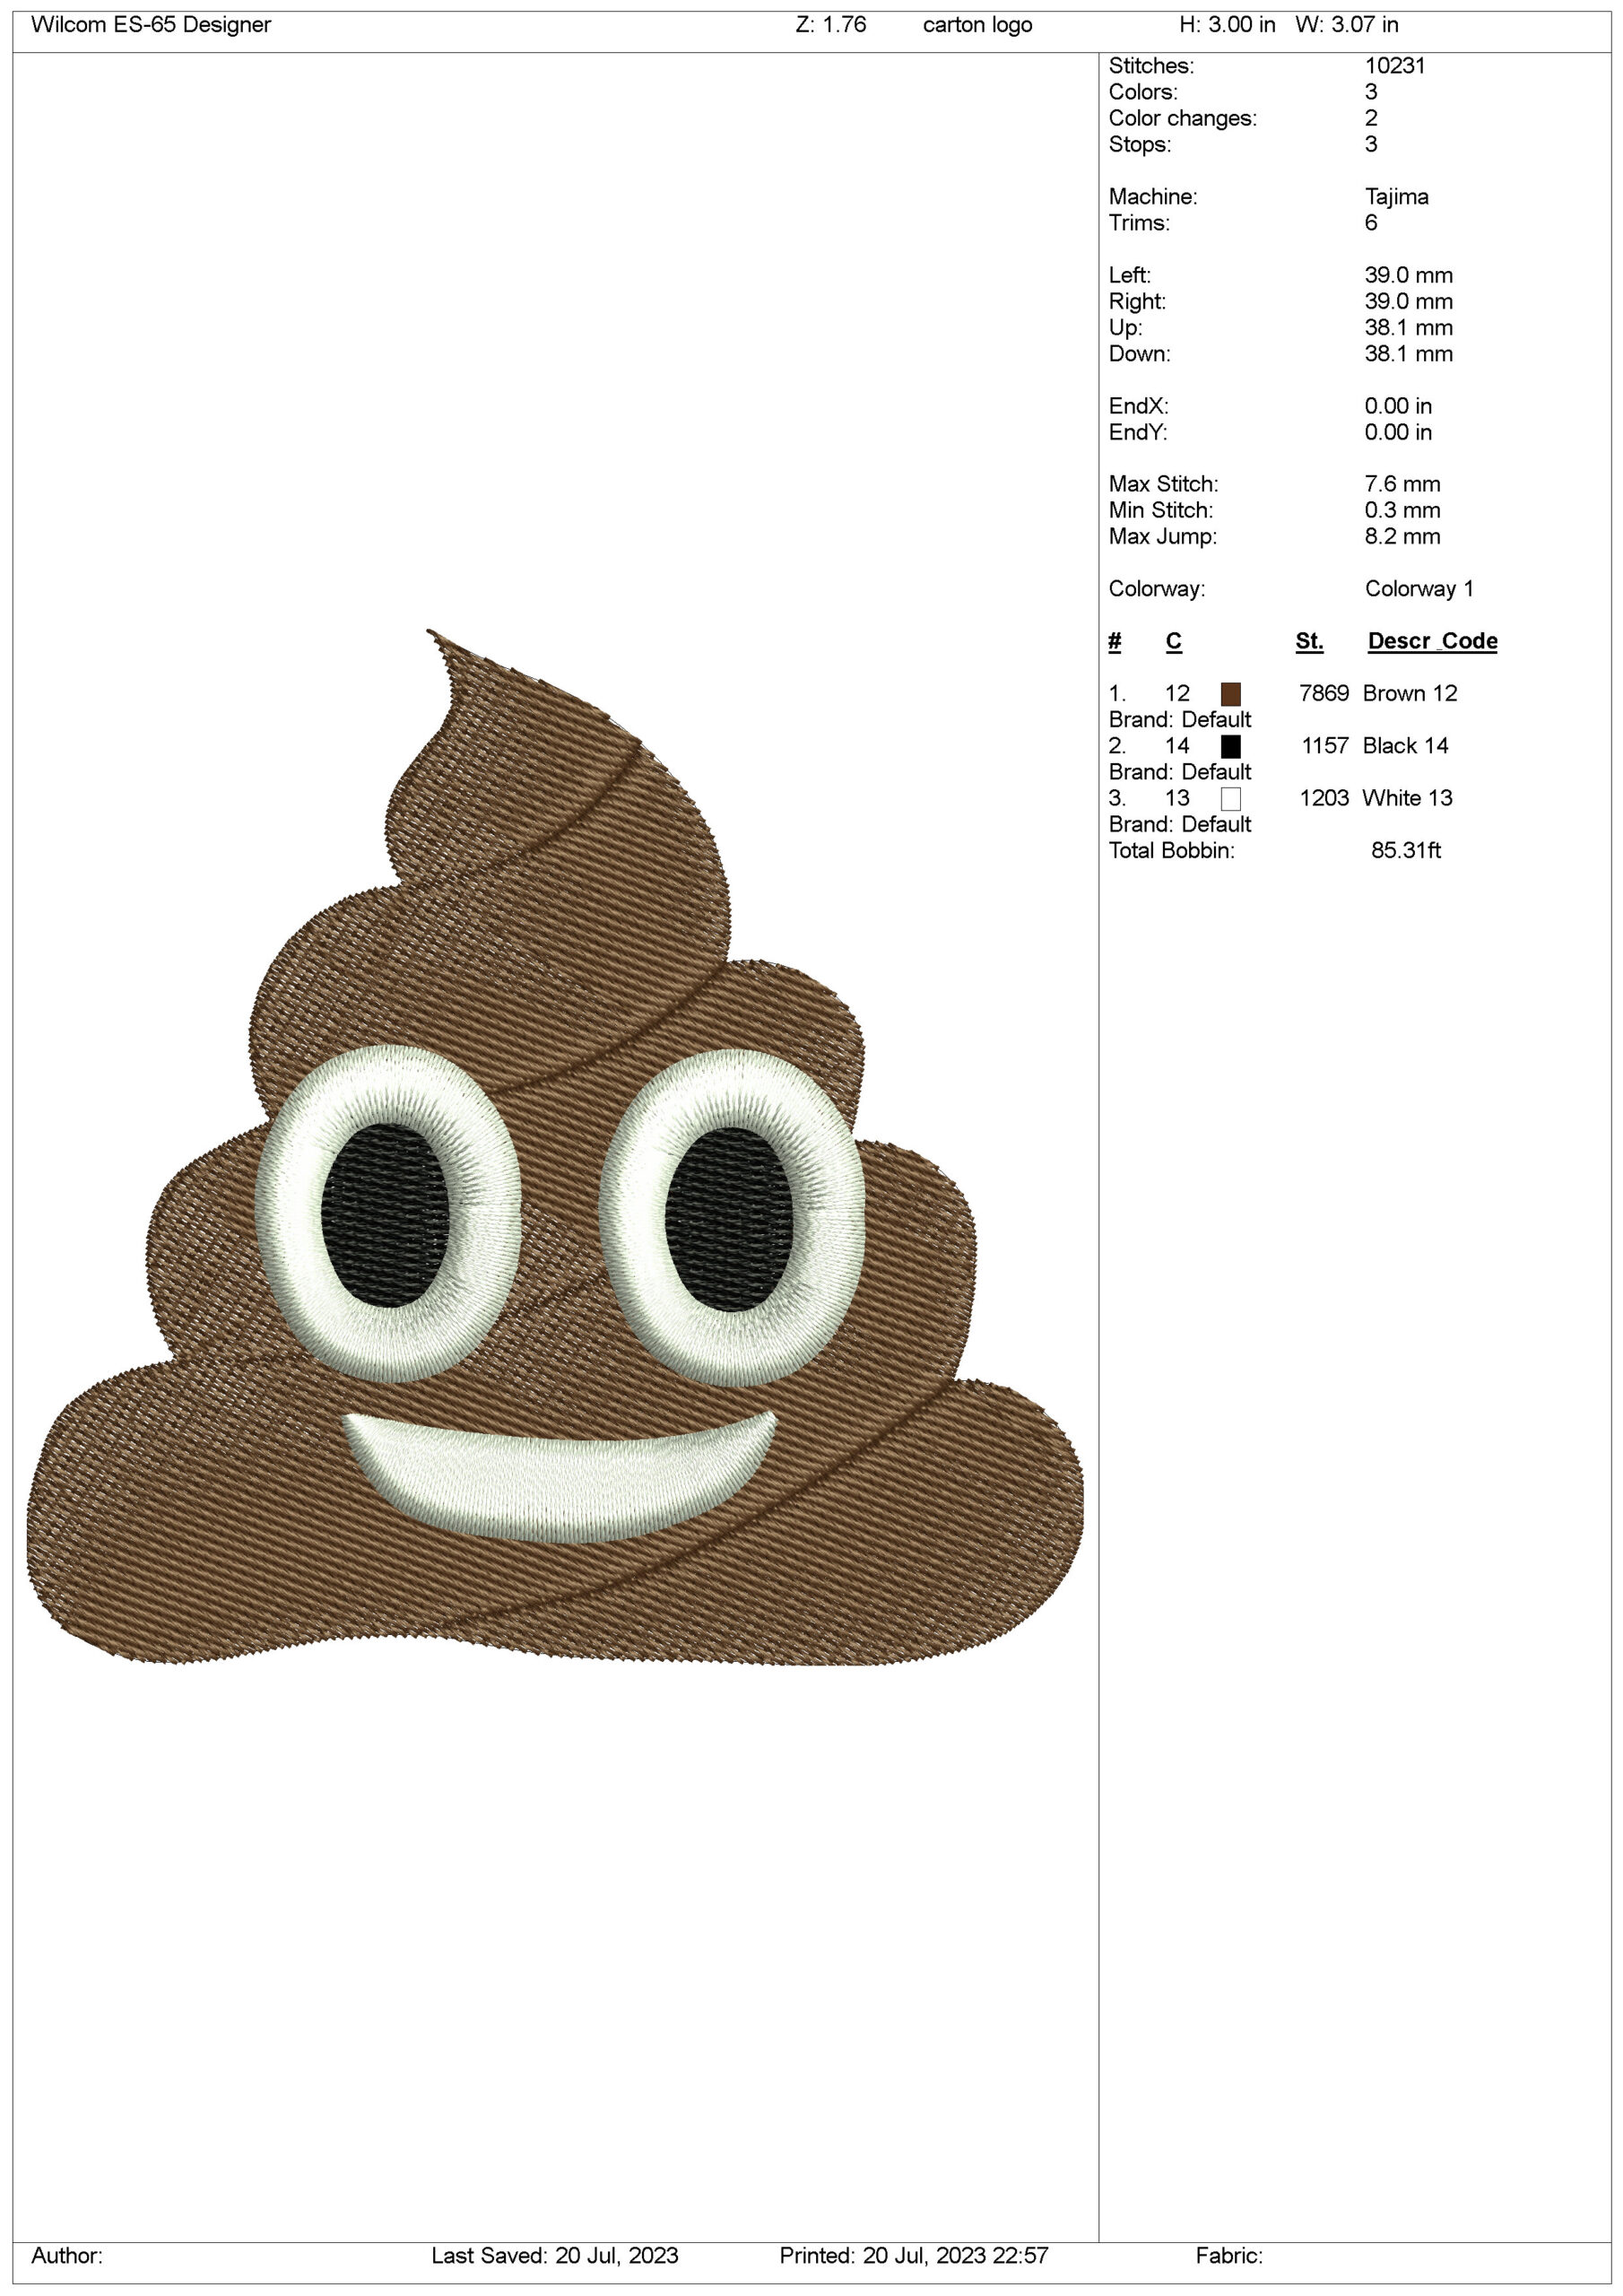Click the 'Wilcom ES-65 Designer' header text
Viewport: 1623px width, 2296px height.
151,25
